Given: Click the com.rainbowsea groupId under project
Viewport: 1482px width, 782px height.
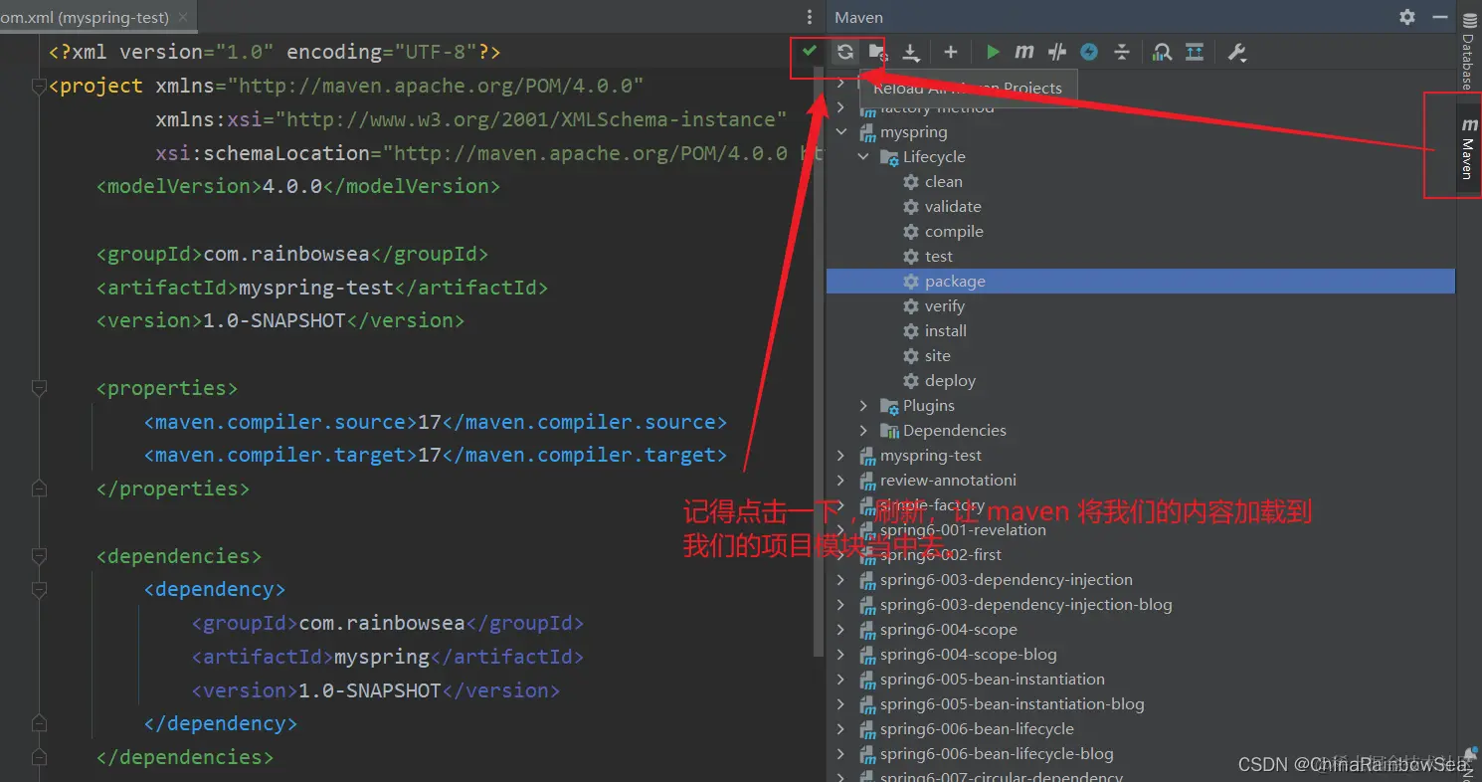Looking at the screenshot, I should tap(286, 254).
